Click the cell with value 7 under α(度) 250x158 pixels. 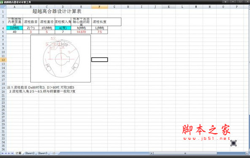63,32
